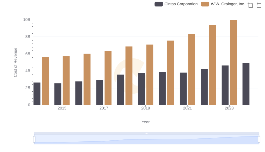Click the y-axis label 10B
265x152 pixels.
click(x=27, y=20)
